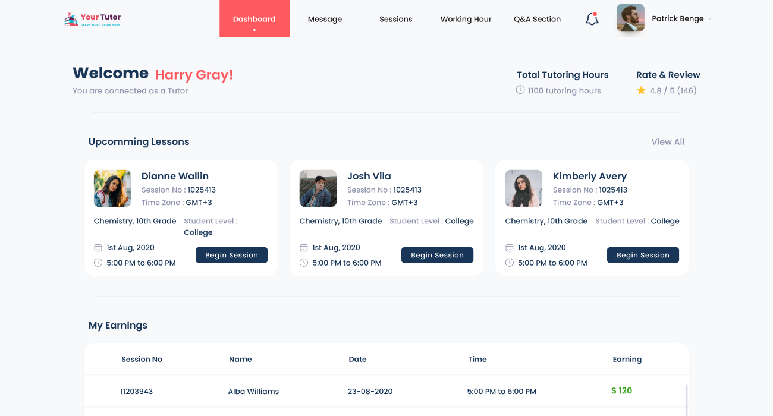Click Josh Vila's profile photo

(318, 188)
